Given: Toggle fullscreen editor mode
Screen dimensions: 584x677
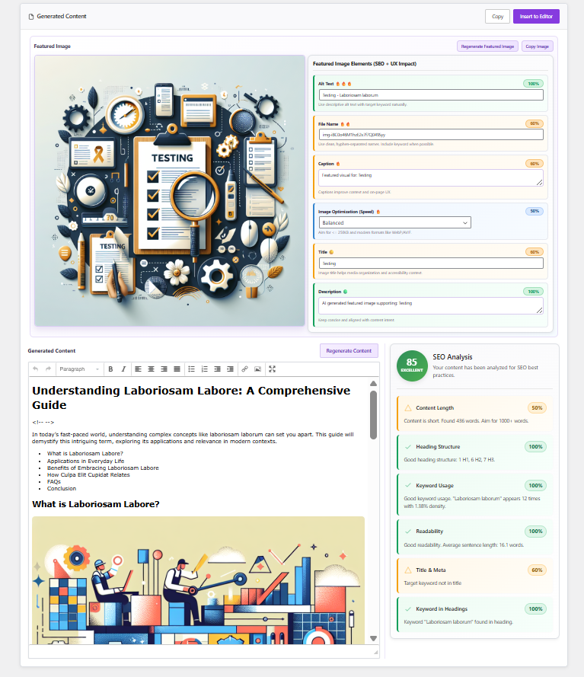Looking at the screenshot, I should [x=272, y=369].
